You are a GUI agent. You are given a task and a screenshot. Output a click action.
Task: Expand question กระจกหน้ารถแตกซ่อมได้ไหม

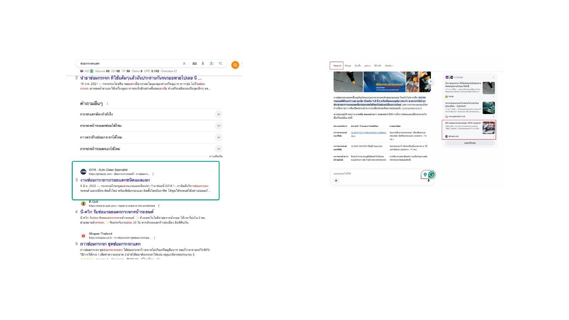coord(151,126)
